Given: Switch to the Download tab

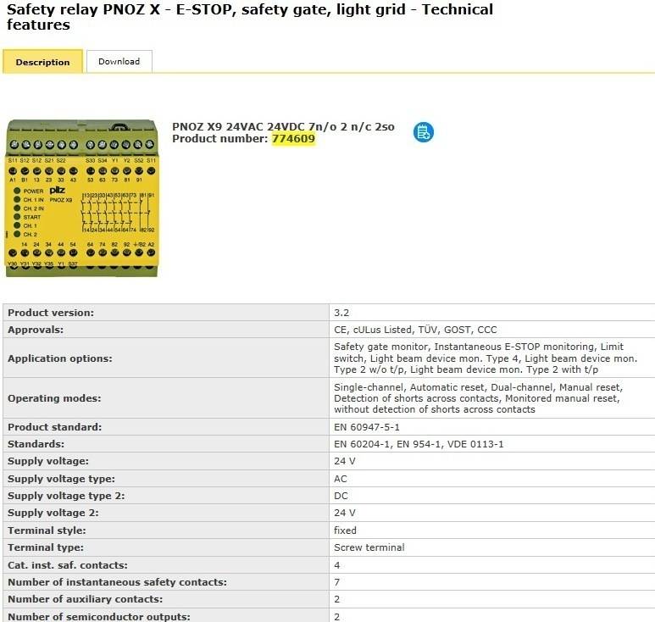Looking at the screenshot, I should (119, 61).
